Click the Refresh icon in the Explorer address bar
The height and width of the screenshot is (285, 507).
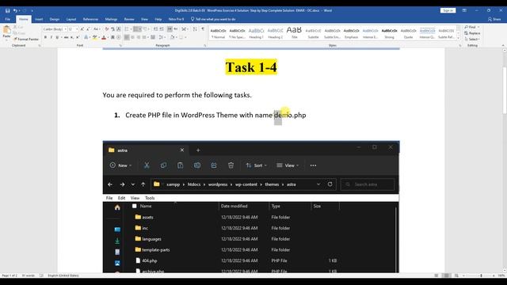[x=330, y=184]
